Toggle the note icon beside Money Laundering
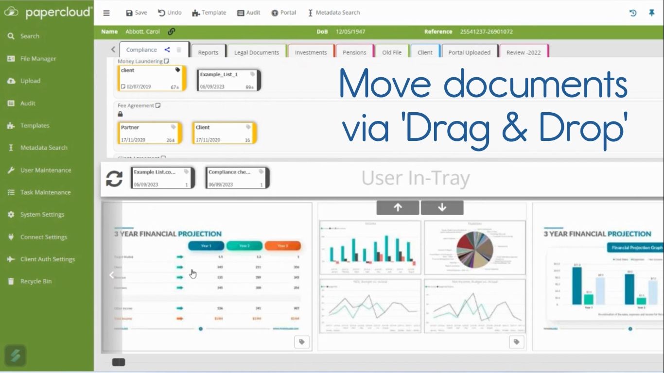This screenshot has width=664, height=373. 167,61
